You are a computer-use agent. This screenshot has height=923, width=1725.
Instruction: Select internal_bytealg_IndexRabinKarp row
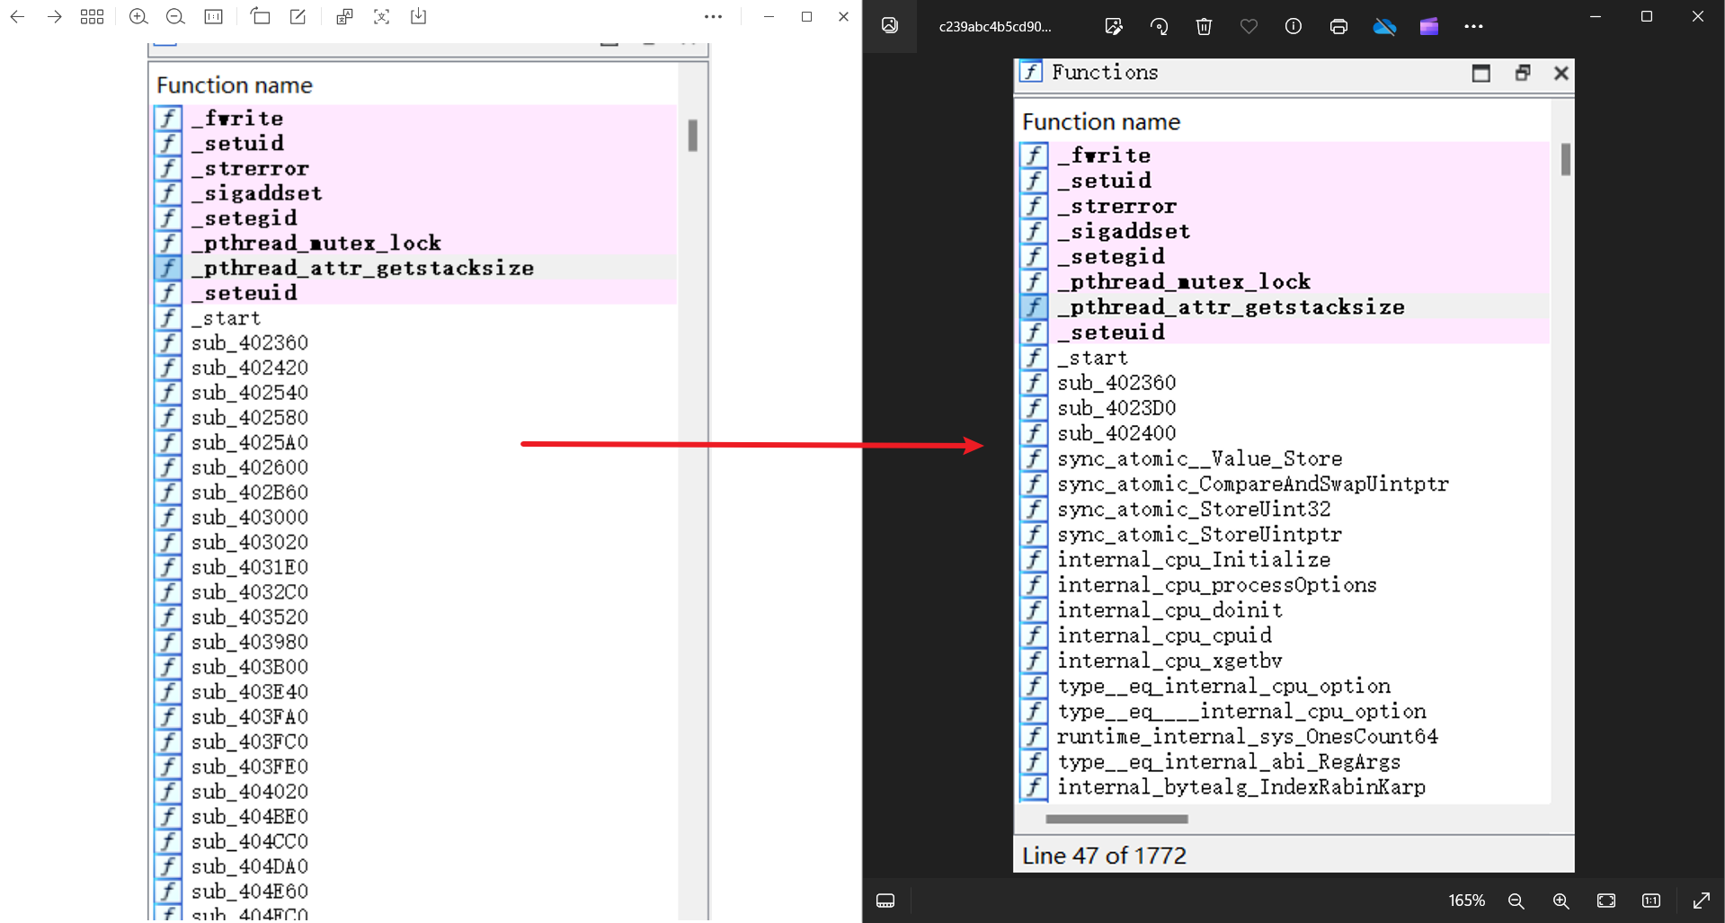(x=1241, y=786)
